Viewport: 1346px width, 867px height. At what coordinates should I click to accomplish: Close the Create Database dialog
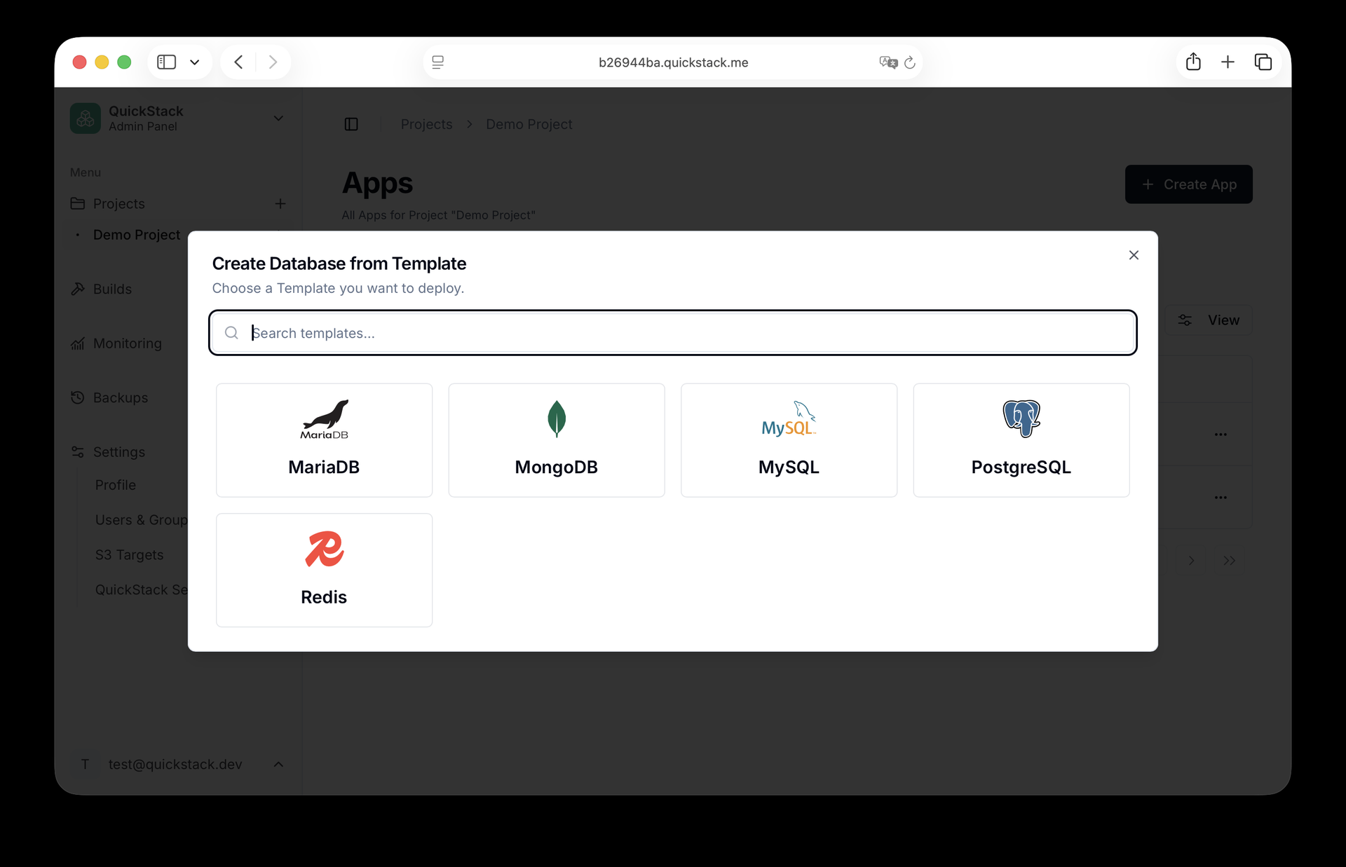tap(1134, 255)
